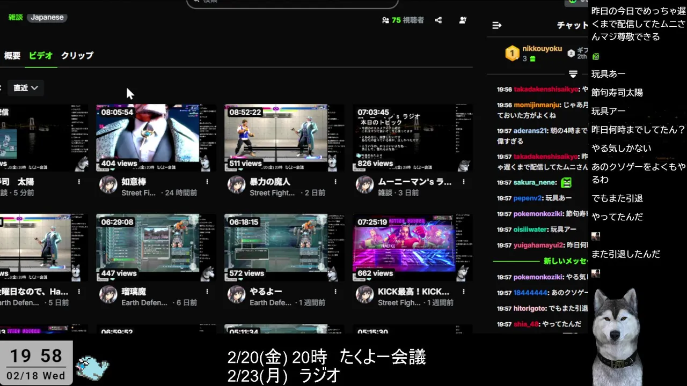Click the green emote in sakura_nene's message
687x386 pixels.
coord(566,182)
